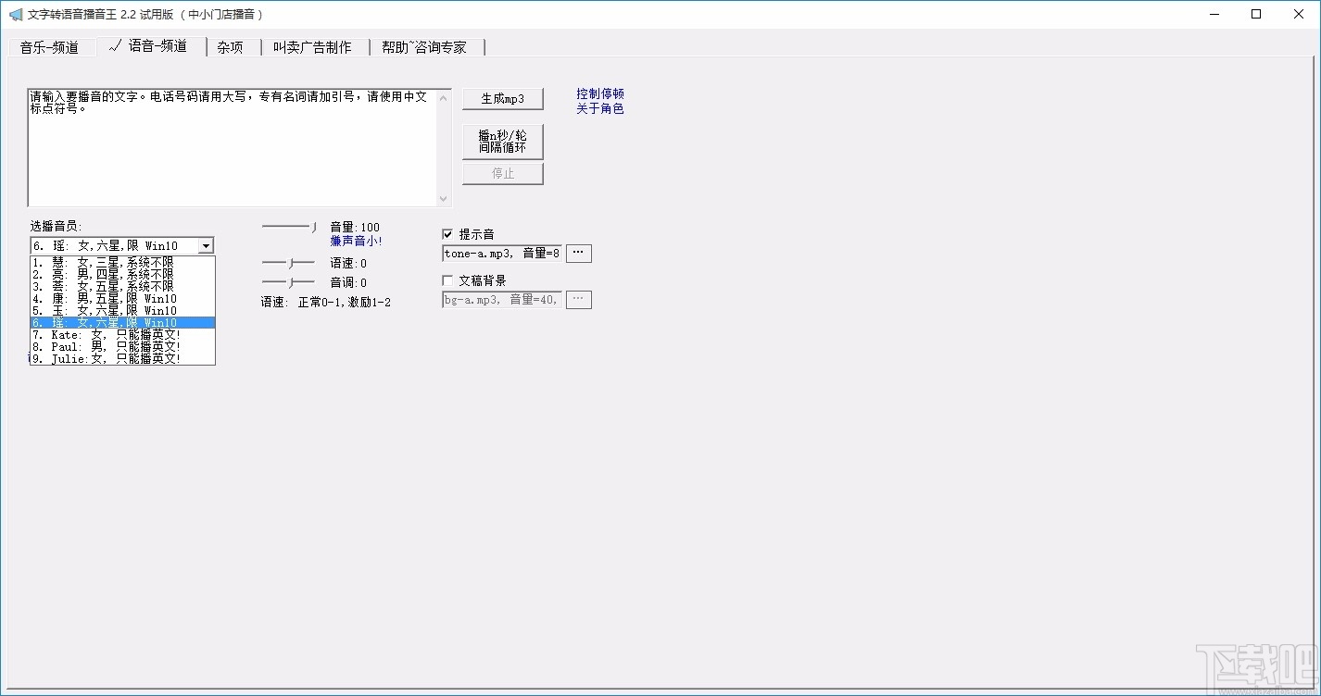Click the speaker app icon in the title bar

click(x=16, y=14)
